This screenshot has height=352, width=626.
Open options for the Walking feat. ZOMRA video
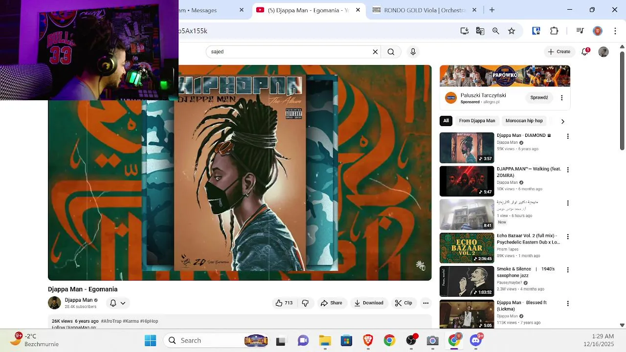[x=568, y=170]
